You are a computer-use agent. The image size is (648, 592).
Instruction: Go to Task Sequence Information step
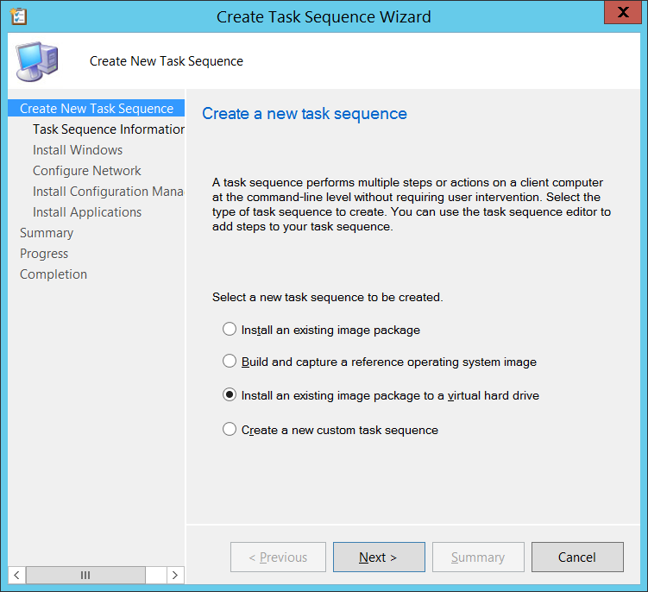108,129
